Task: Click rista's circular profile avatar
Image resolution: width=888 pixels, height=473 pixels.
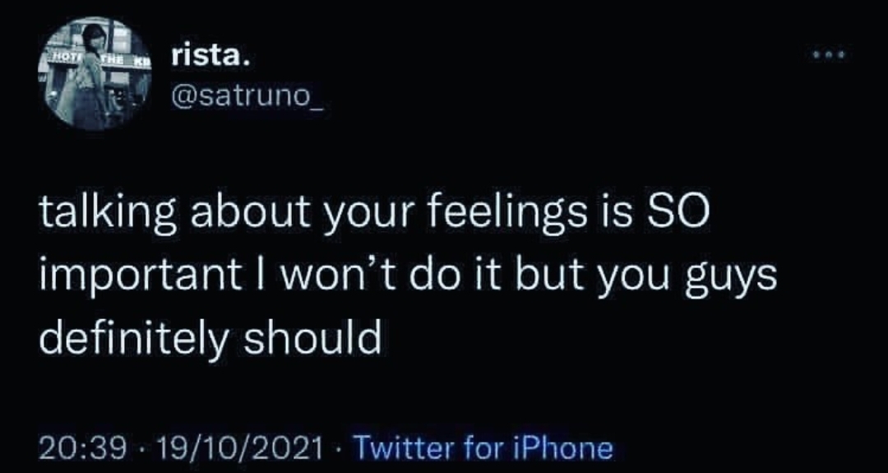Action: click(x=94, y=73)
